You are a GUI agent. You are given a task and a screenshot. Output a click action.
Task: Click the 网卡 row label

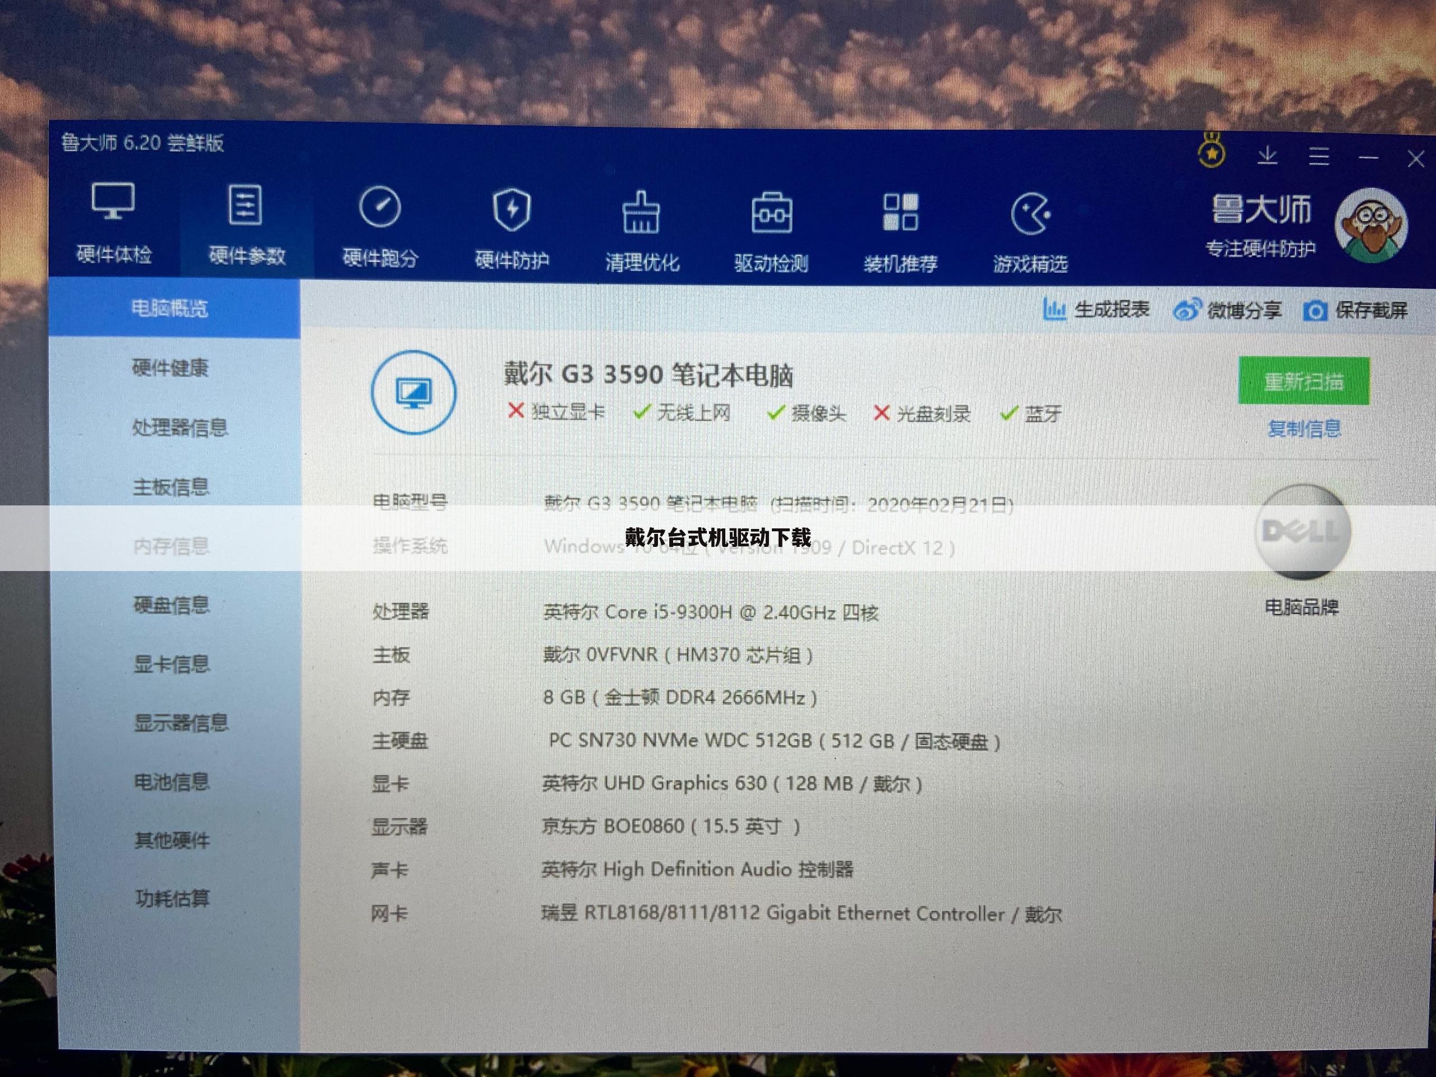(x=389, y=913)
